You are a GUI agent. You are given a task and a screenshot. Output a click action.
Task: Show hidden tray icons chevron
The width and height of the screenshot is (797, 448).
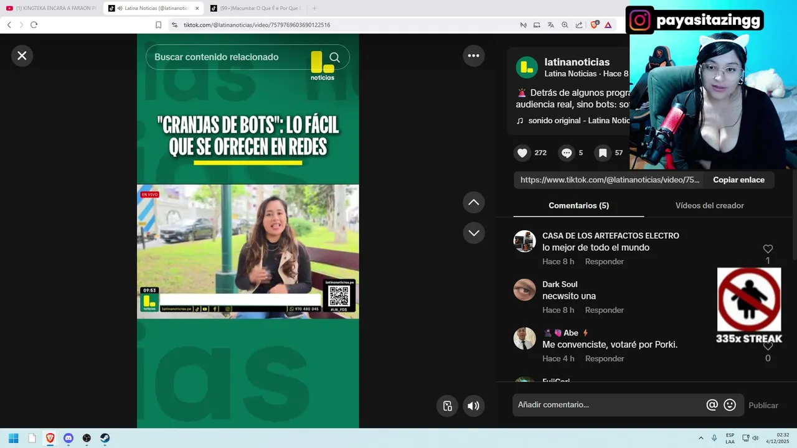pyautogui.click(x=701, y=438)
